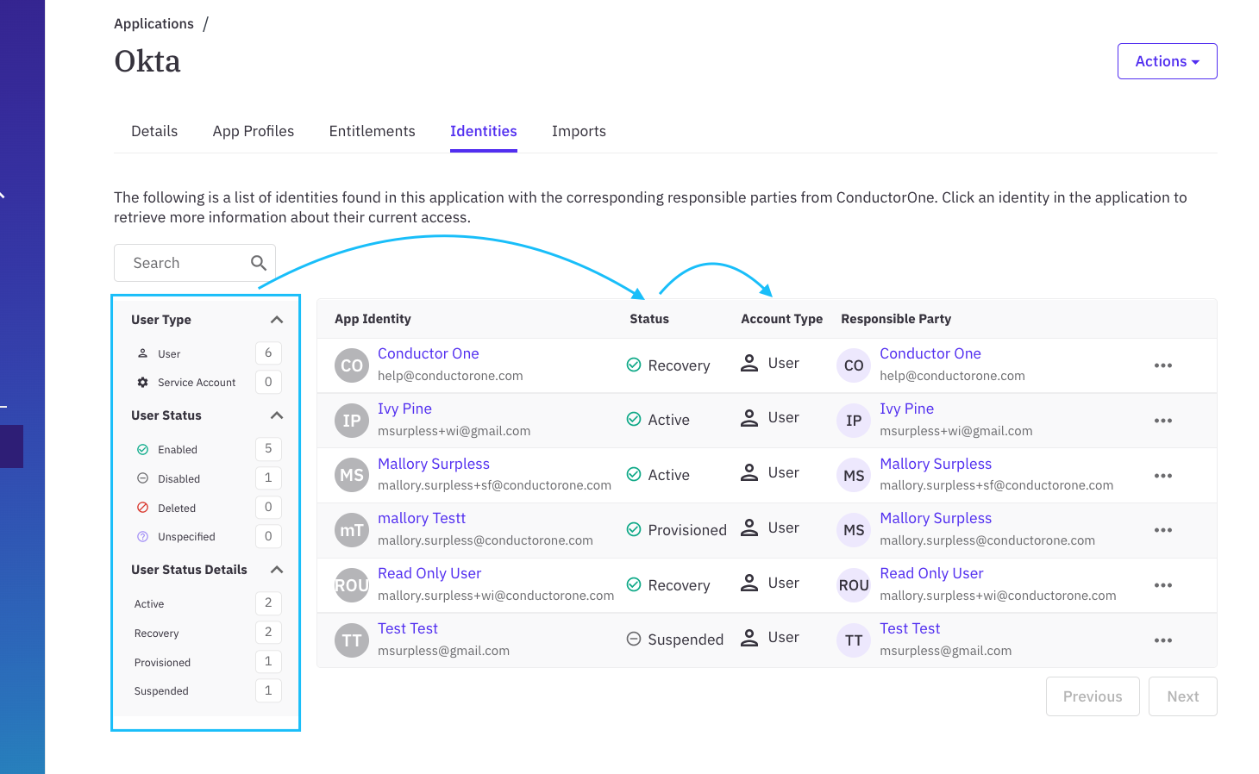Open more options for Read Only User row
1259x774 pixels.
[1163, 585]
